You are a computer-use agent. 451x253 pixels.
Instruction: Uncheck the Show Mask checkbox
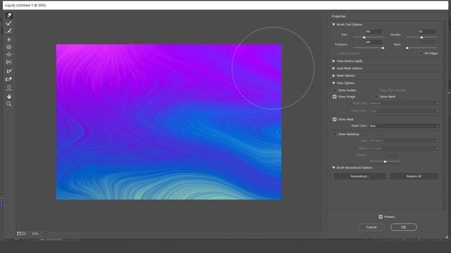[x=335, y=119]
